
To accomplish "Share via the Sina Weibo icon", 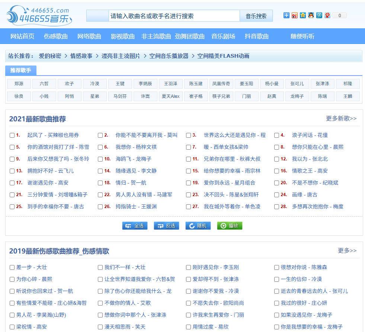I will tap(295, 15).
